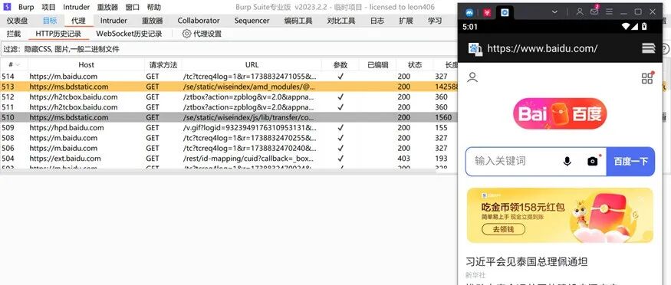Select row 510 ms.bdstatic.com
This screenshot has width=671, height=285.
(x=229, y=117)
